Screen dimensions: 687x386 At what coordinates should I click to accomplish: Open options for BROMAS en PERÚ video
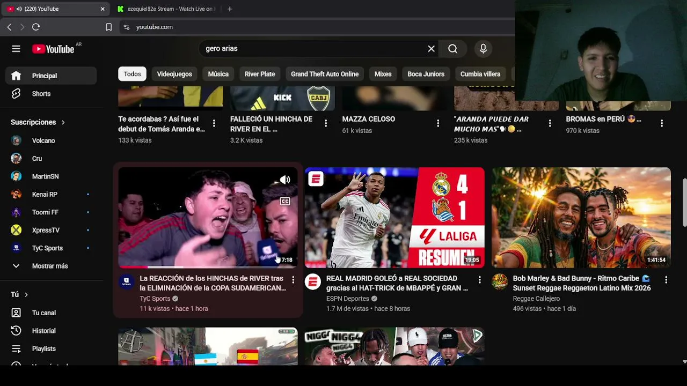661,123
